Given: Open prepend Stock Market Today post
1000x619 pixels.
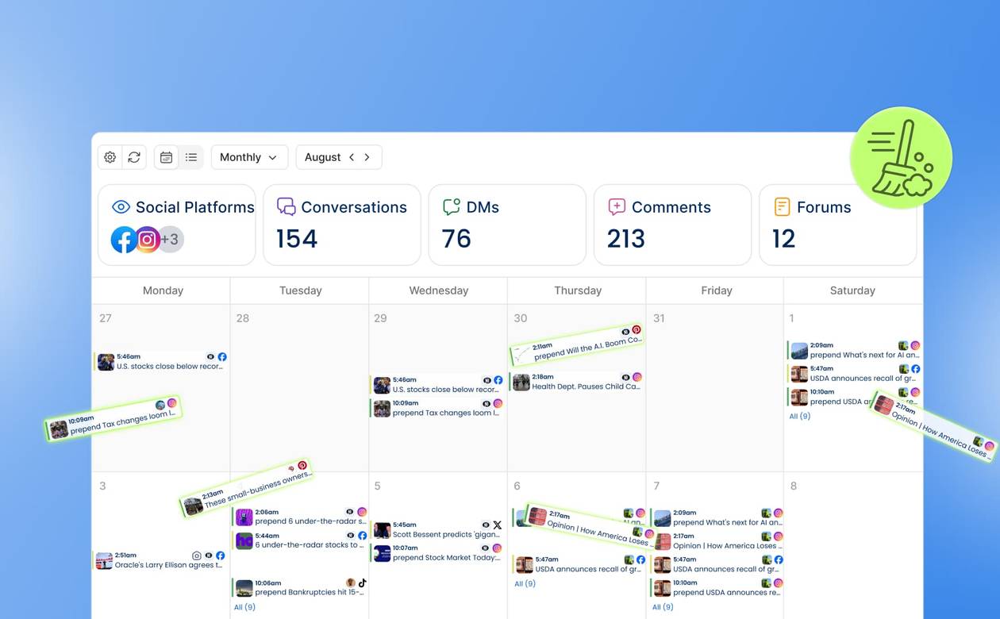Looking at the screenshot, I should [x=437, y=553].
